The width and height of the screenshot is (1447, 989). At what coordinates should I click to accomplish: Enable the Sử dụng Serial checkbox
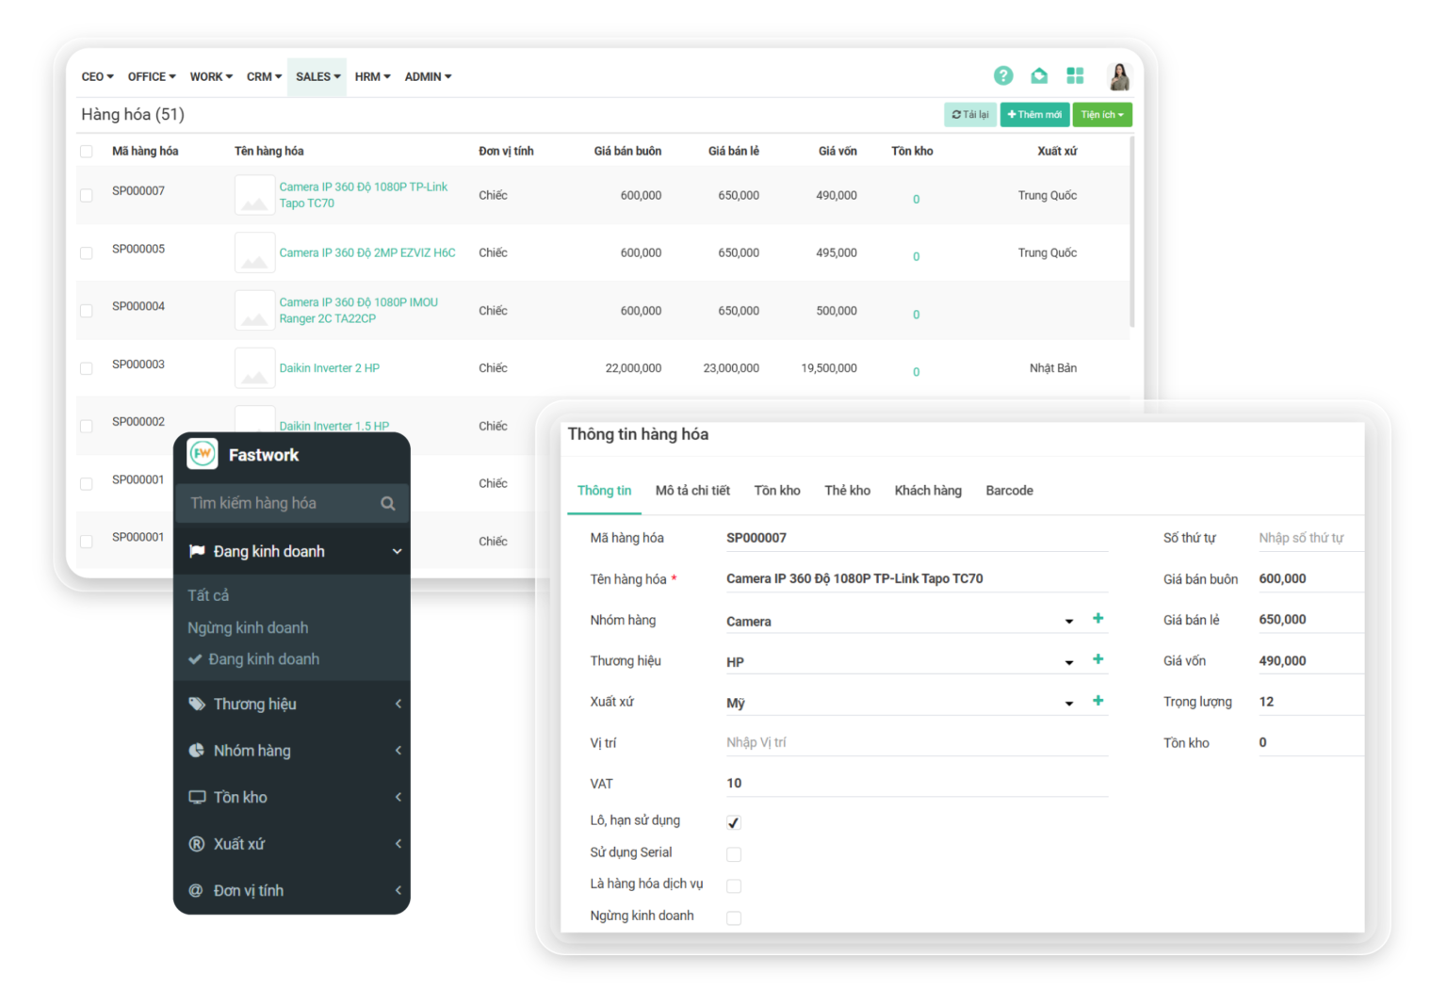click(734, 854)
